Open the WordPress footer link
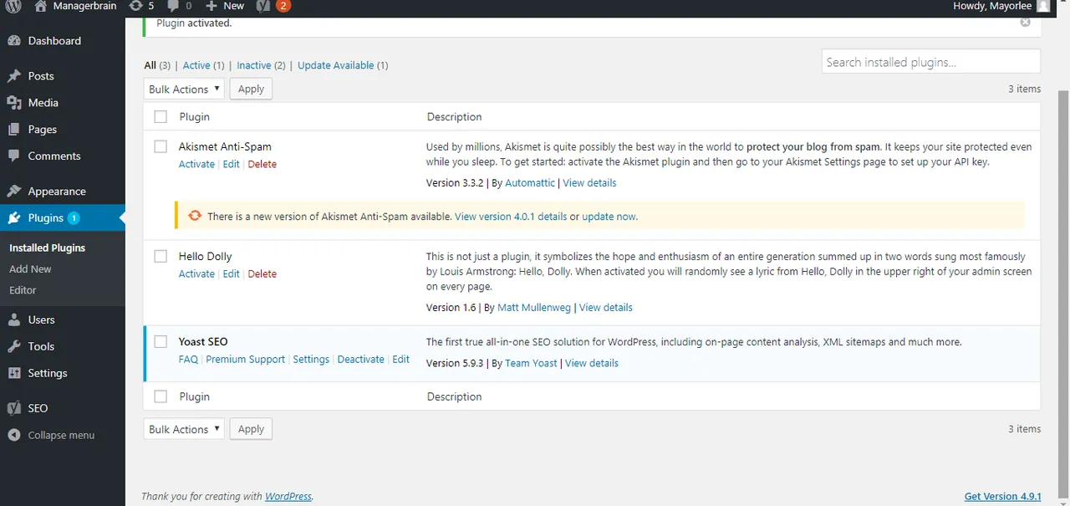Viewport: 1070px width, 506px height. point(288,496)
